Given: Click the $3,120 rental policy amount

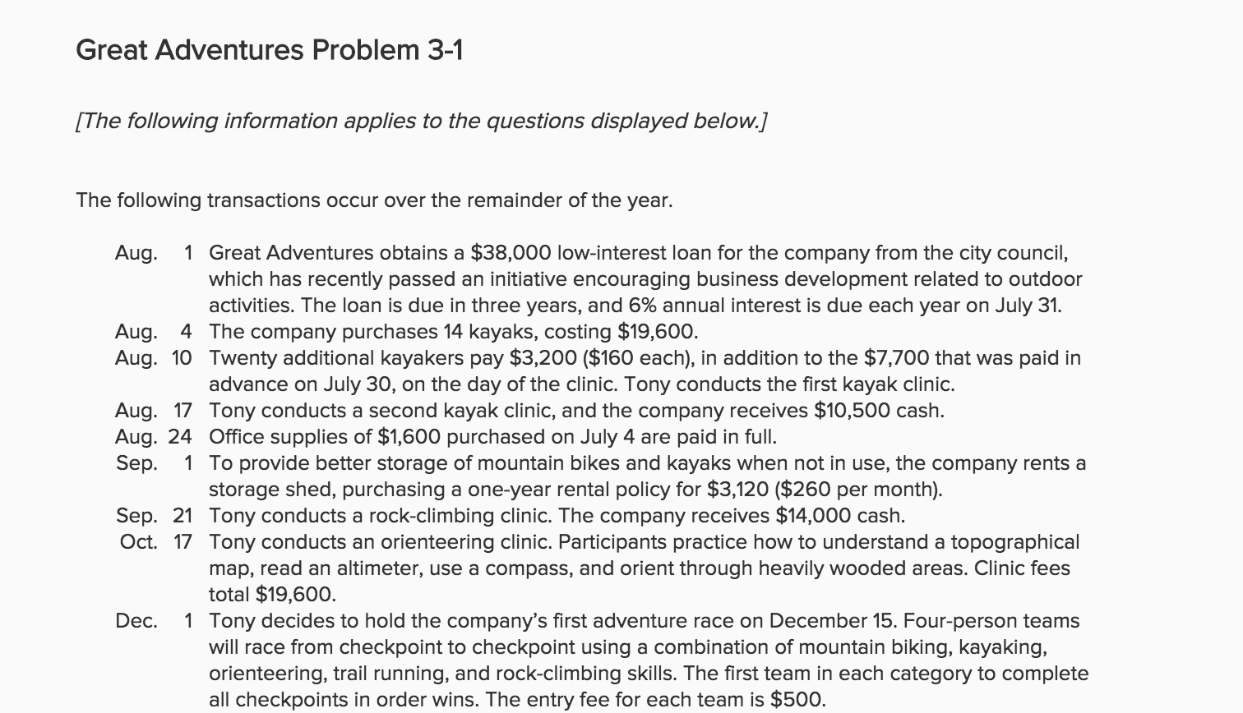Looking at the screenshot, I should [x=739, y=490].
